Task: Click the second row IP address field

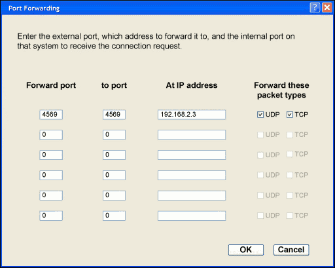Action: tap(192, 135)
